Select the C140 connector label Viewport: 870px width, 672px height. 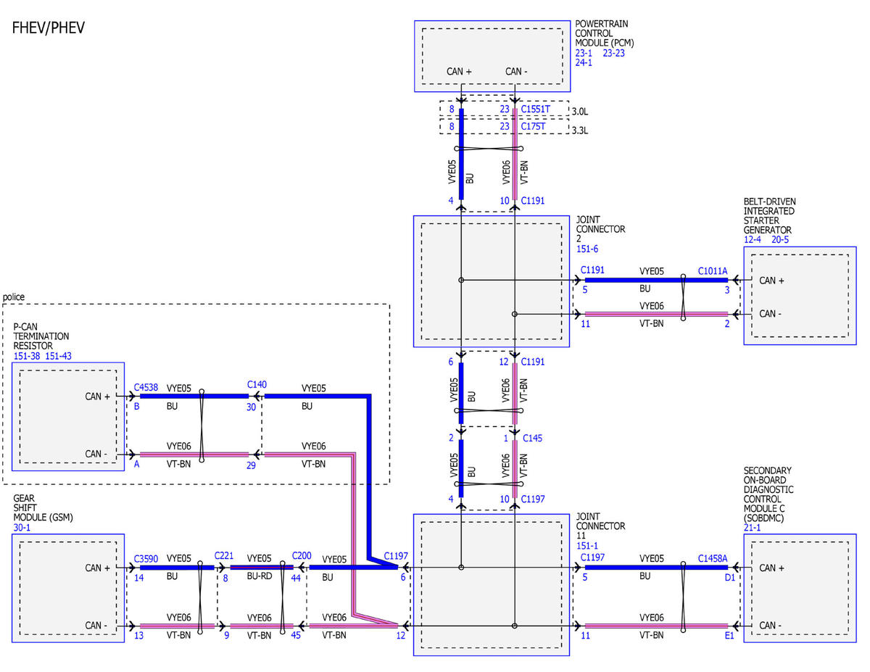(x=257, y=384)
